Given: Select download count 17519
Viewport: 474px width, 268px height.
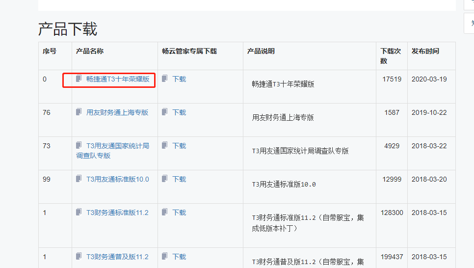Looking at the screenshot, I should (392, 79).
